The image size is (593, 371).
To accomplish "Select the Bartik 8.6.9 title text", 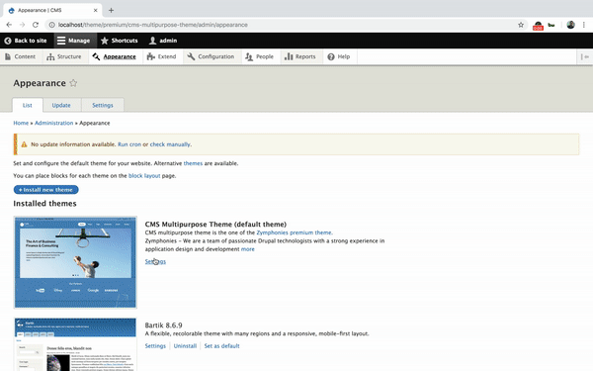I will coord(163,325).
